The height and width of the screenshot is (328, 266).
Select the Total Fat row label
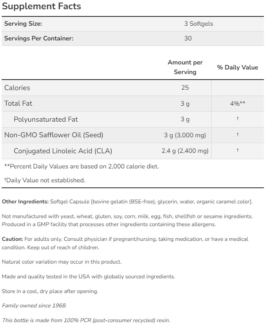[18, 103]
